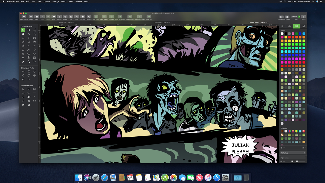Expand the Materials dropdown
Viewport: 325px width, 183px height.
[293, 153]
